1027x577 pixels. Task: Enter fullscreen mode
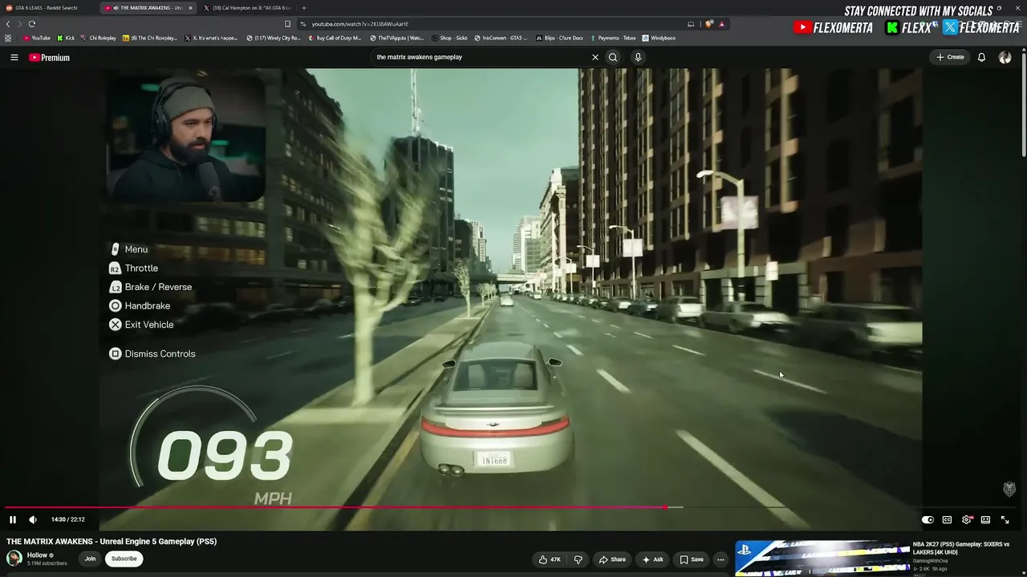click(x=1005, y=519)
